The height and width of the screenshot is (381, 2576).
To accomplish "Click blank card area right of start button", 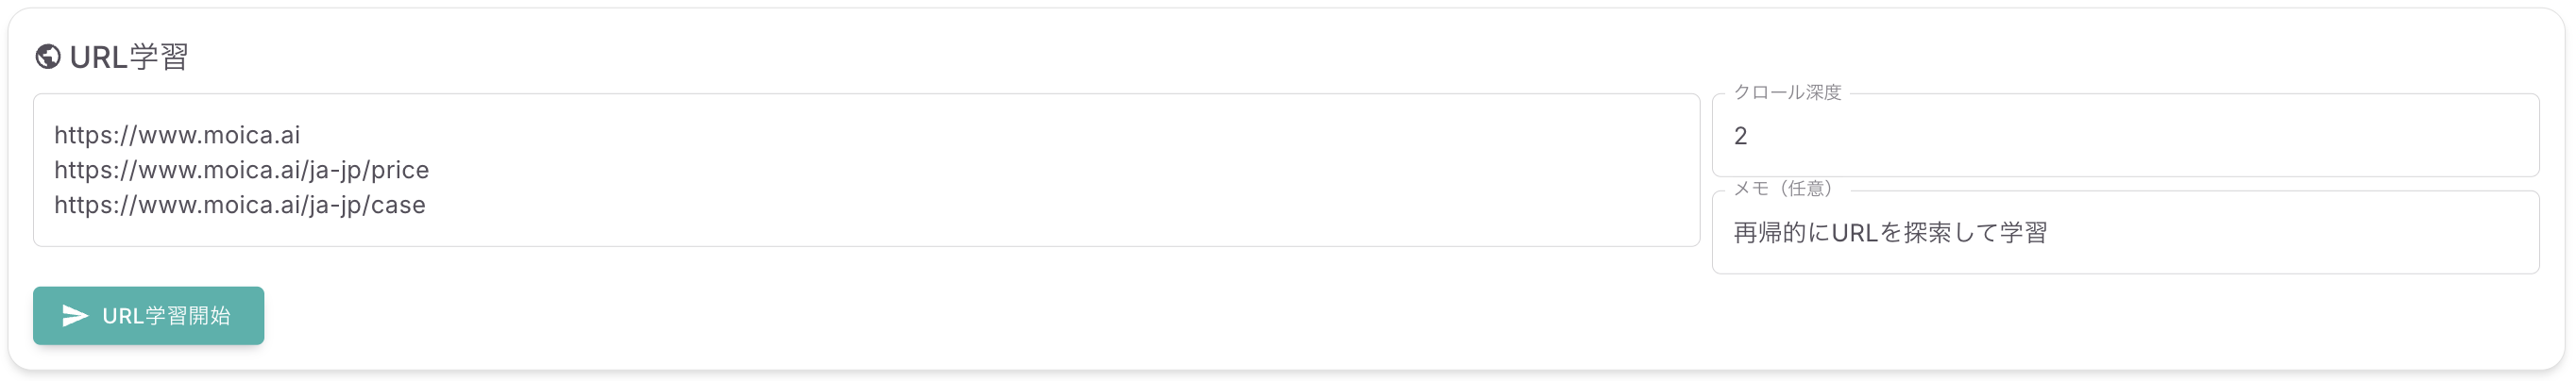I will click(x=1400, y=316).
